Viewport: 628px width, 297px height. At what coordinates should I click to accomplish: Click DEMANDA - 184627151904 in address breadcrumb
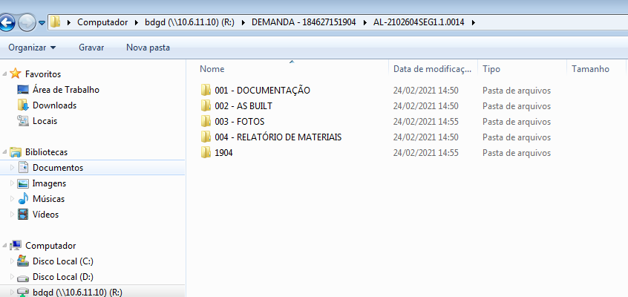click(304, 22)
